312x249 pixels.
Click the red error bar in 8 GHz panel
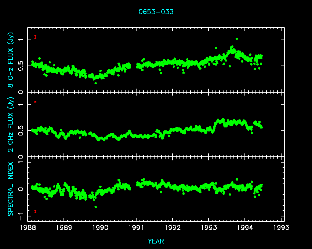[35, 37]
